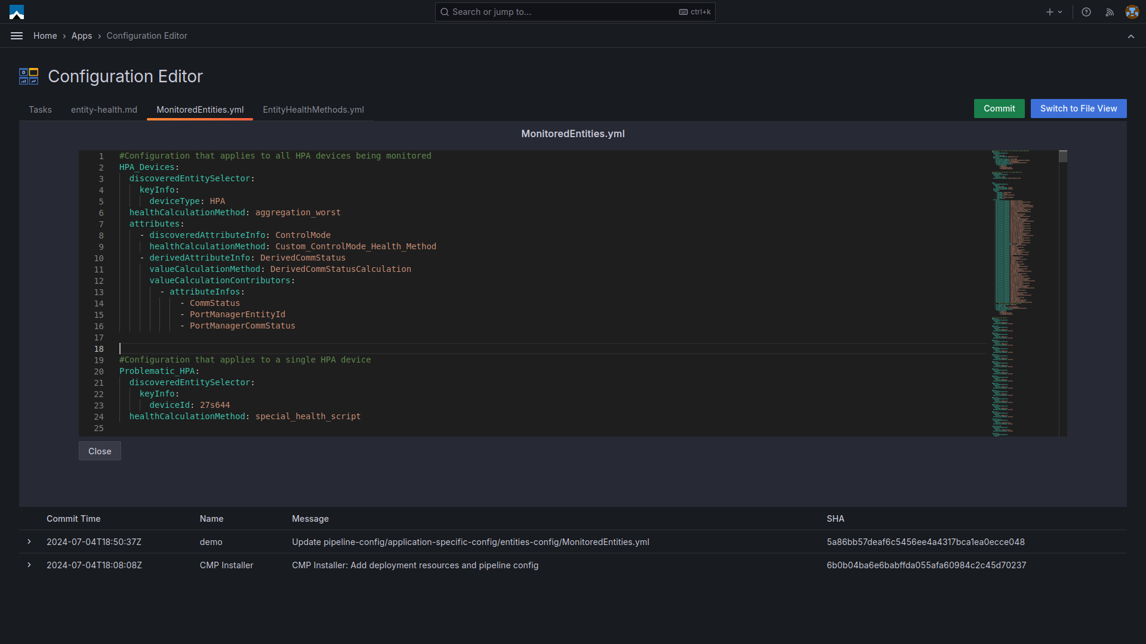1146x644 pixels.
Task: Click the Name column header
Action: 211,519
